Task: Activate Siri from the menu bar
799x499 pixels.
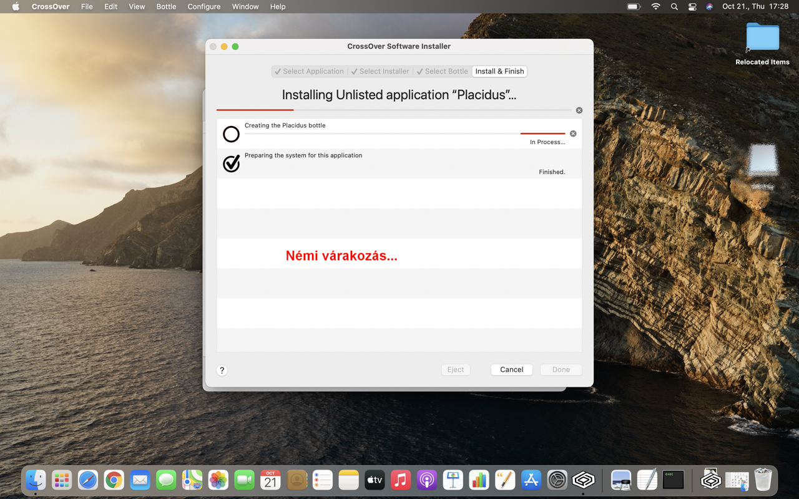Action: pos(709,7)
